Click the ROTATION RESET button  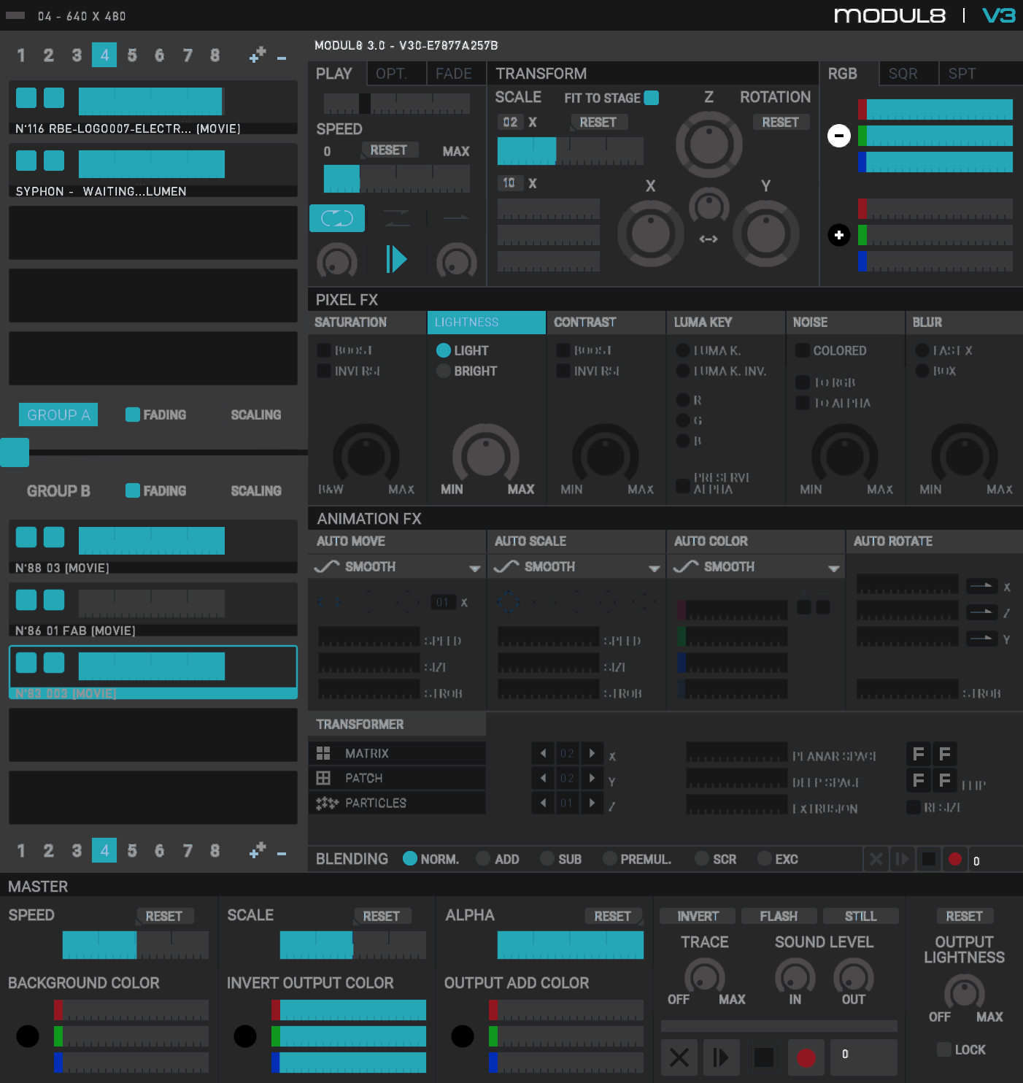click(781, 122)
